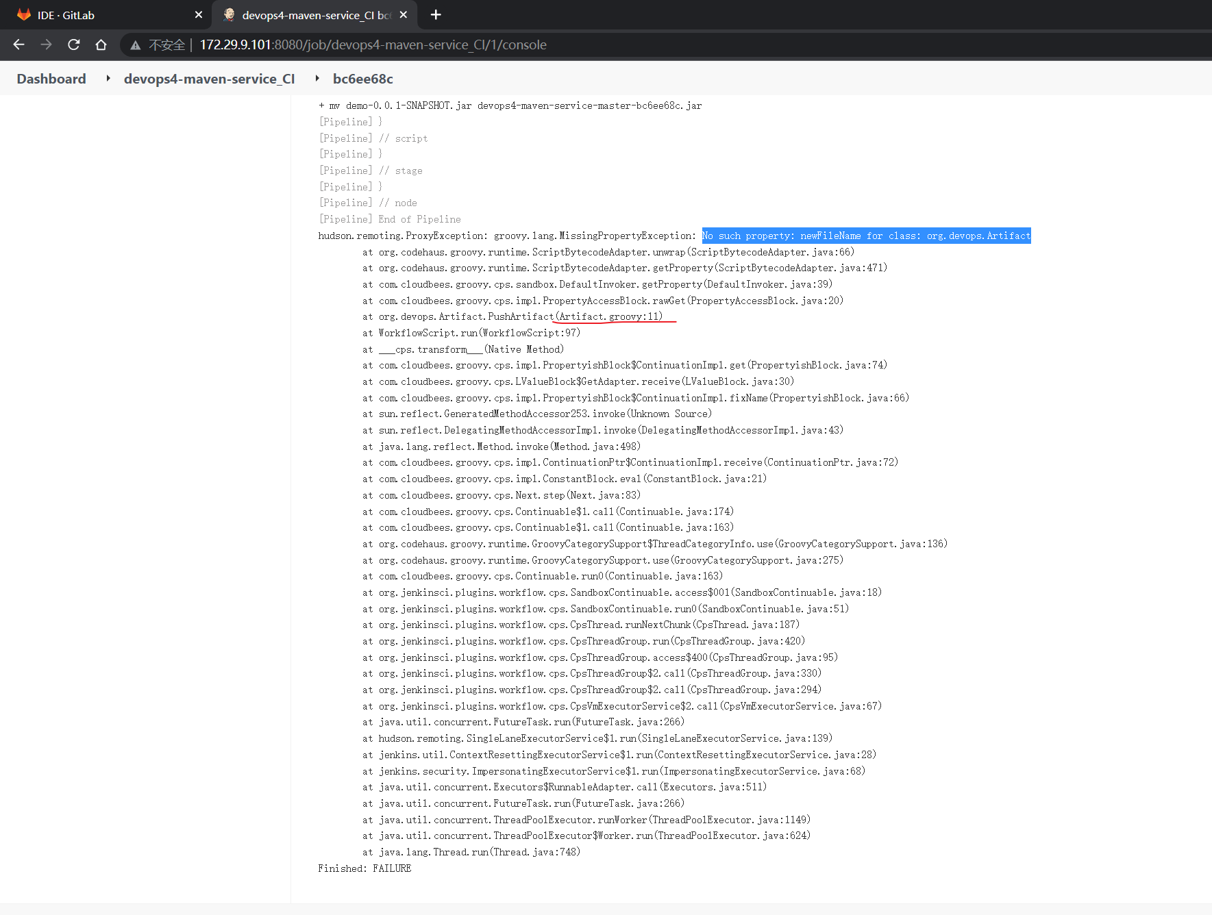Open the bc6ee68c build breadcrumb
The width and height of the screenshot is (1212, 915).
tap(363, 79)
